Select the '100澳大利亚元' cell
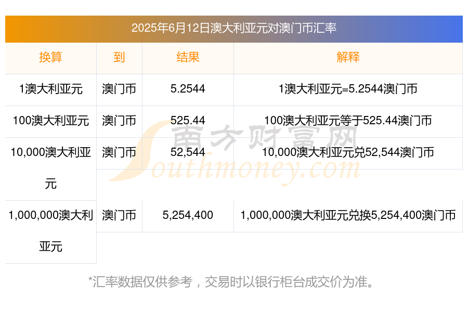Image resolution: width=468 pixels, height=312 pixels. tap(51, 121)
